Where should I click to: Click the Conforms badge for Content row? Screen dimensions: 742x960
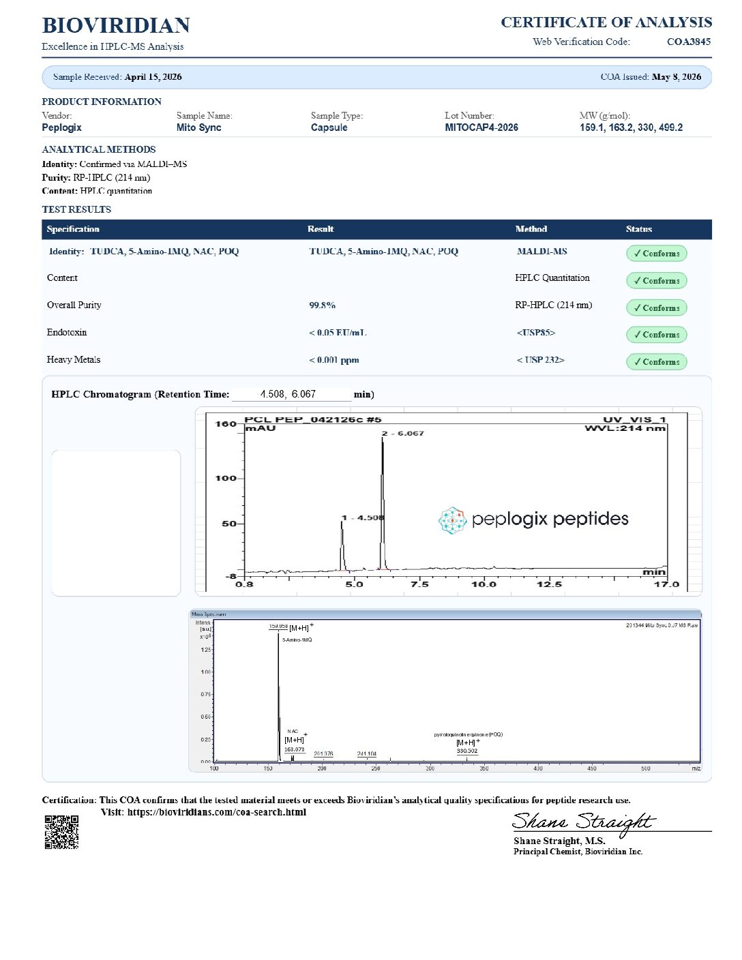656,280
